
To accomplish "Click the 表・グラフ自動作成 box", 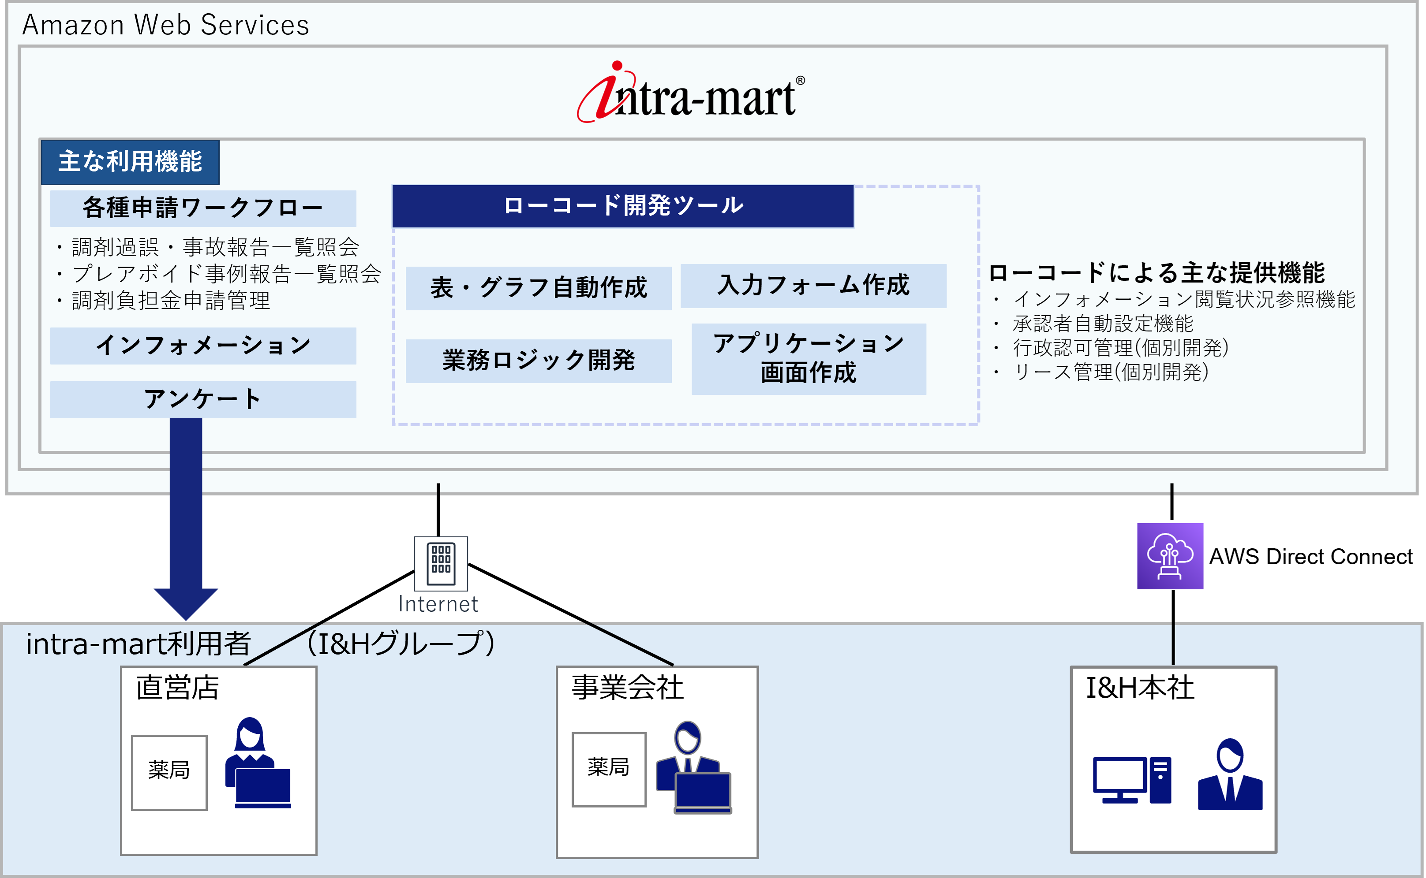I will click(538, 288).
